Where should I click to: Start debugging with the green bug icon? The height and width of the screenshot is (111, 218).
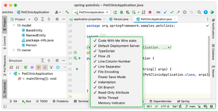121,12
